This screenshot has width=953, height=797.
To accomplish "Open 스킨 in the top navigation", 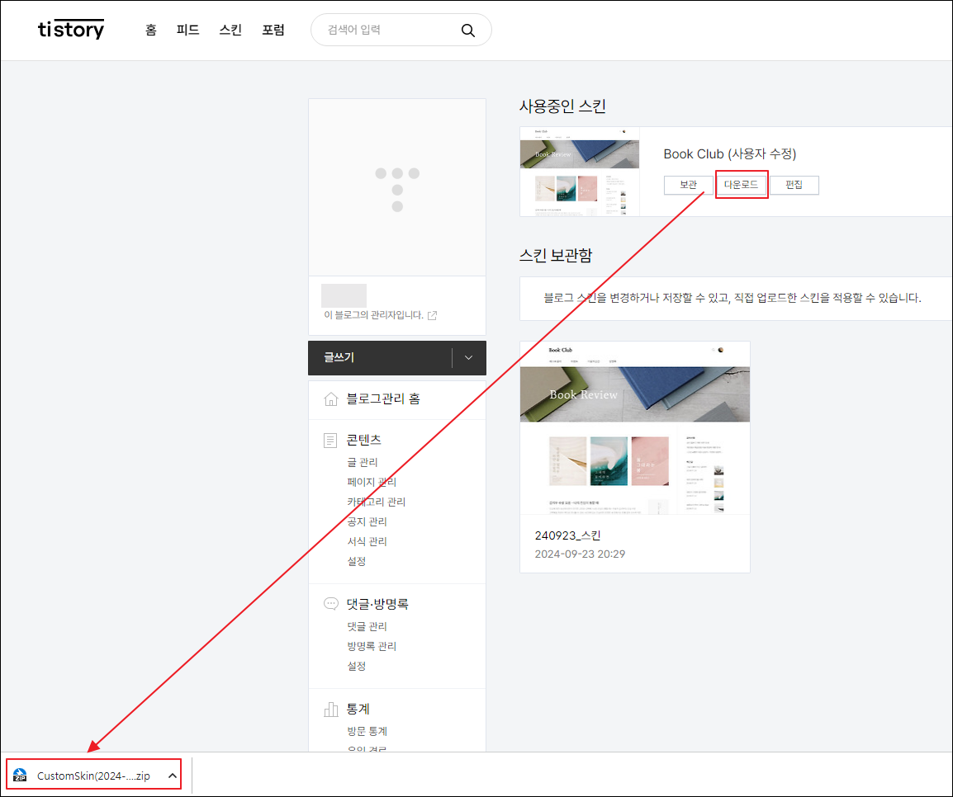I will click(230, 30).
